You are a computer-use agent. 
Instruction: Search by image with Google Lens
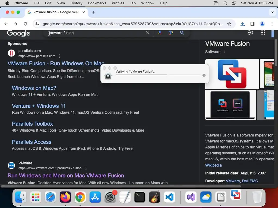[170, 33]
